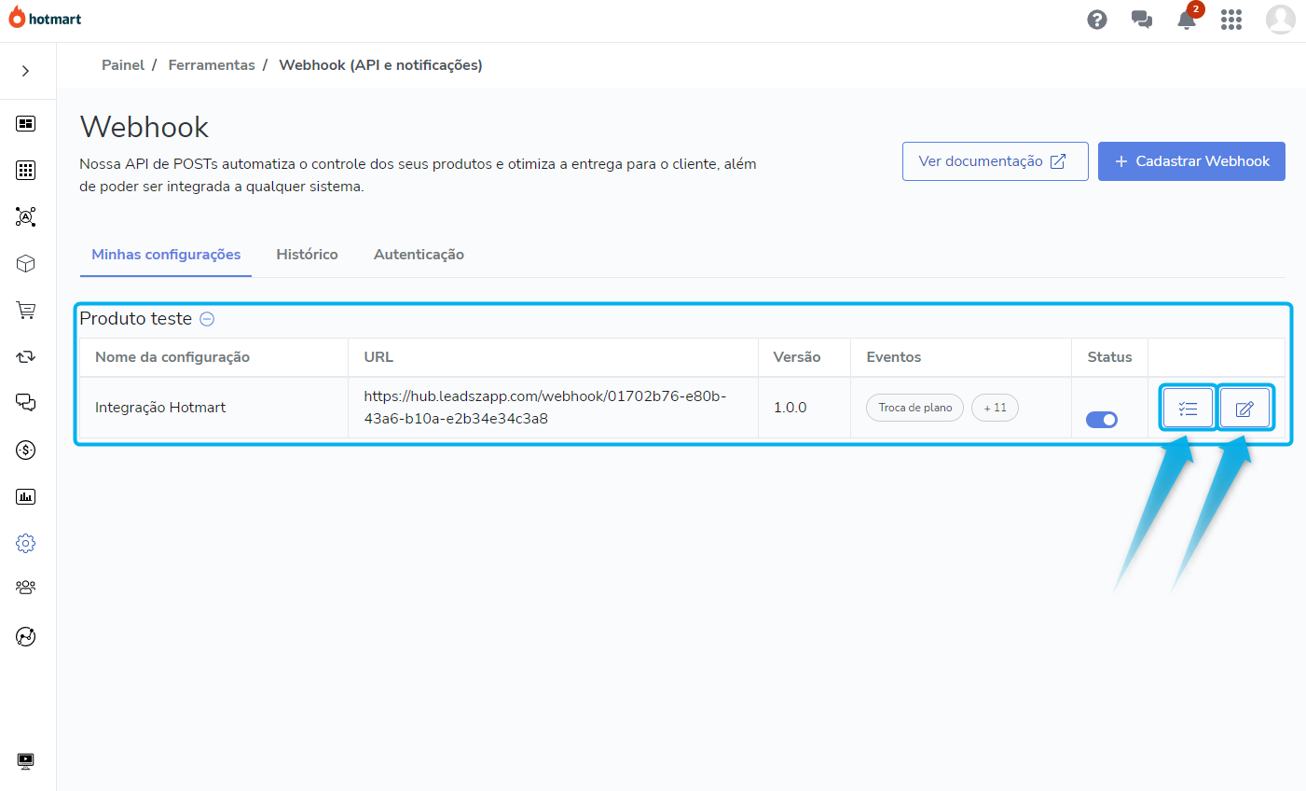
Task: Click the Cadastrar Webhook button
Action: click(x=1191, y=161)
